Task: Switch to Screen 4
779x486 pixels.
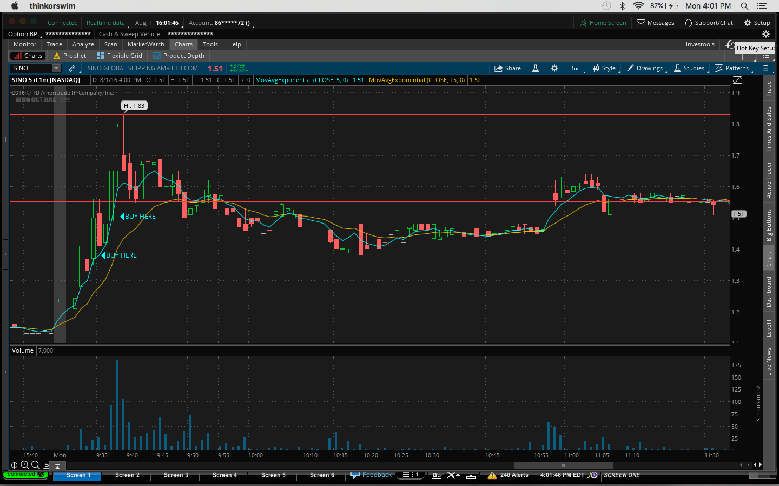Action: point(225,475)
